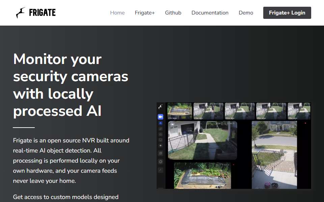This screenshot has height=202, width=324.
Task: Open the Documentation page link
Action: 210,13
